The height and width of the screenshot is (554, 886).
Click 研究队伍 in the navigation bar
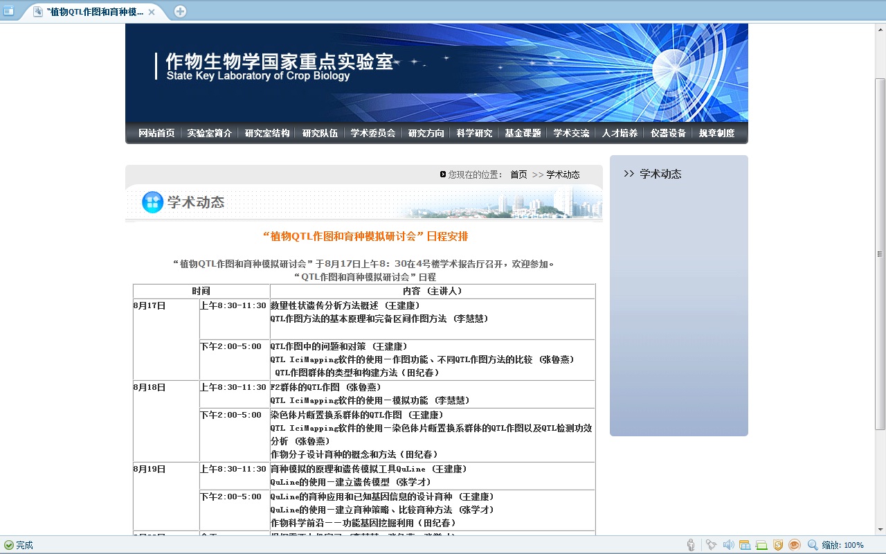[320, 133]
